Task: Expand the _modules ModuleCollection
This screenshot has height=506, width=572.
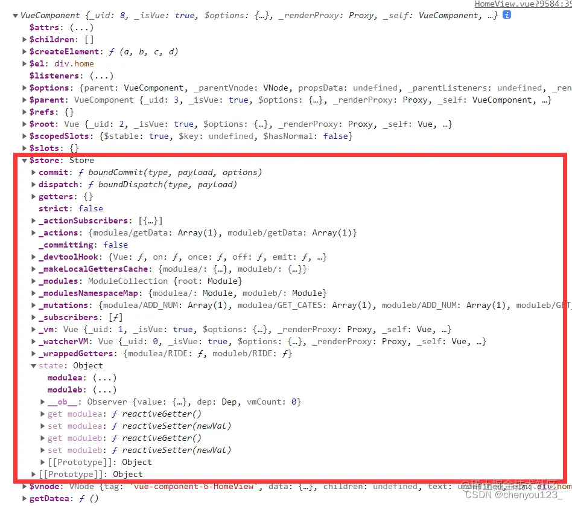Action: 34,281
